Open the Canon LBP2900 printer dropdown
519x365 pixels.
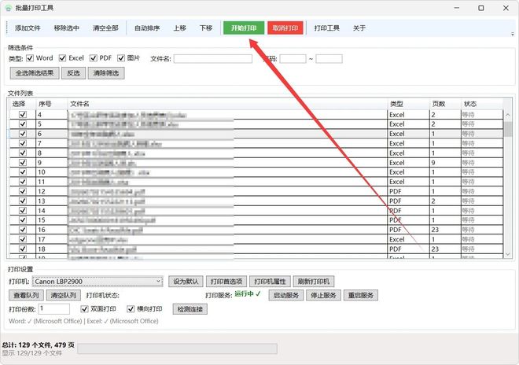[x=98, y=282]
